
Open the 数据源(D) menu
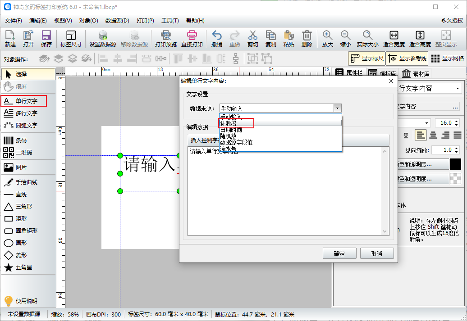(x=117, y=21)
